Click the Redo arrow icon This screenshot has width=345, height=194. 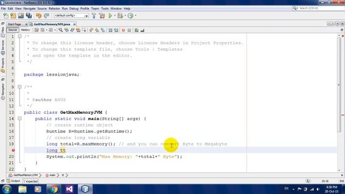click(x=46, y=16)
